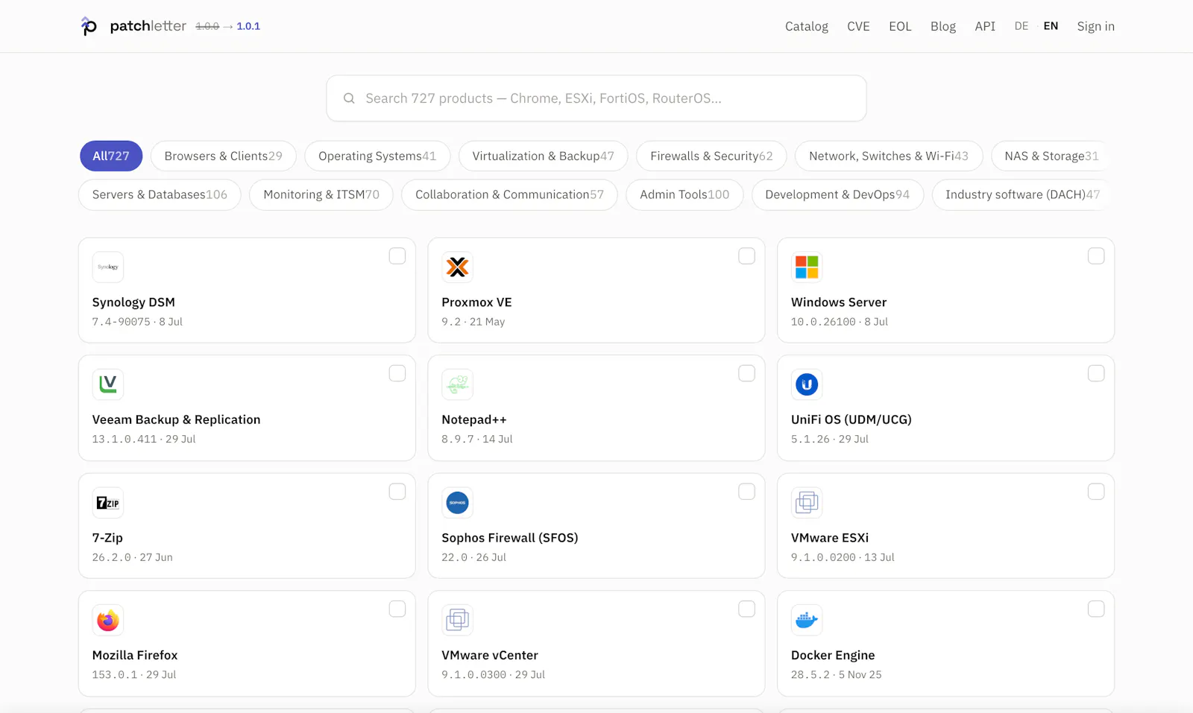Viewport: 1193px width, 713px height.
Task: Open the UniFi OS logo icon
Action: [807, 384]
